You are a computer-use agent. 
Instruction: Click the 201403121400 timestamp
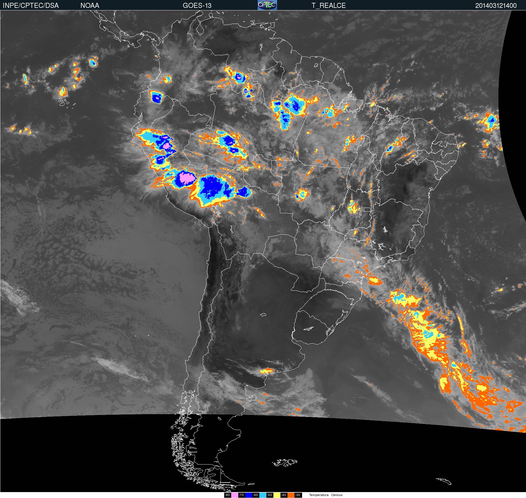point(496,6)
